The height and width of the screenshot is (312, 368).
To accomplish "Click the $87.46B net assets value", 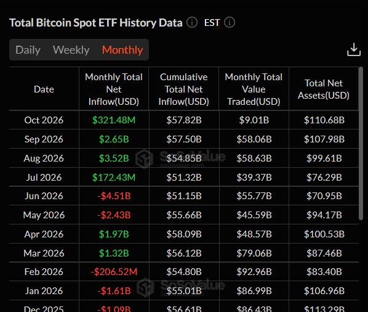I will (x=324, y=253).
